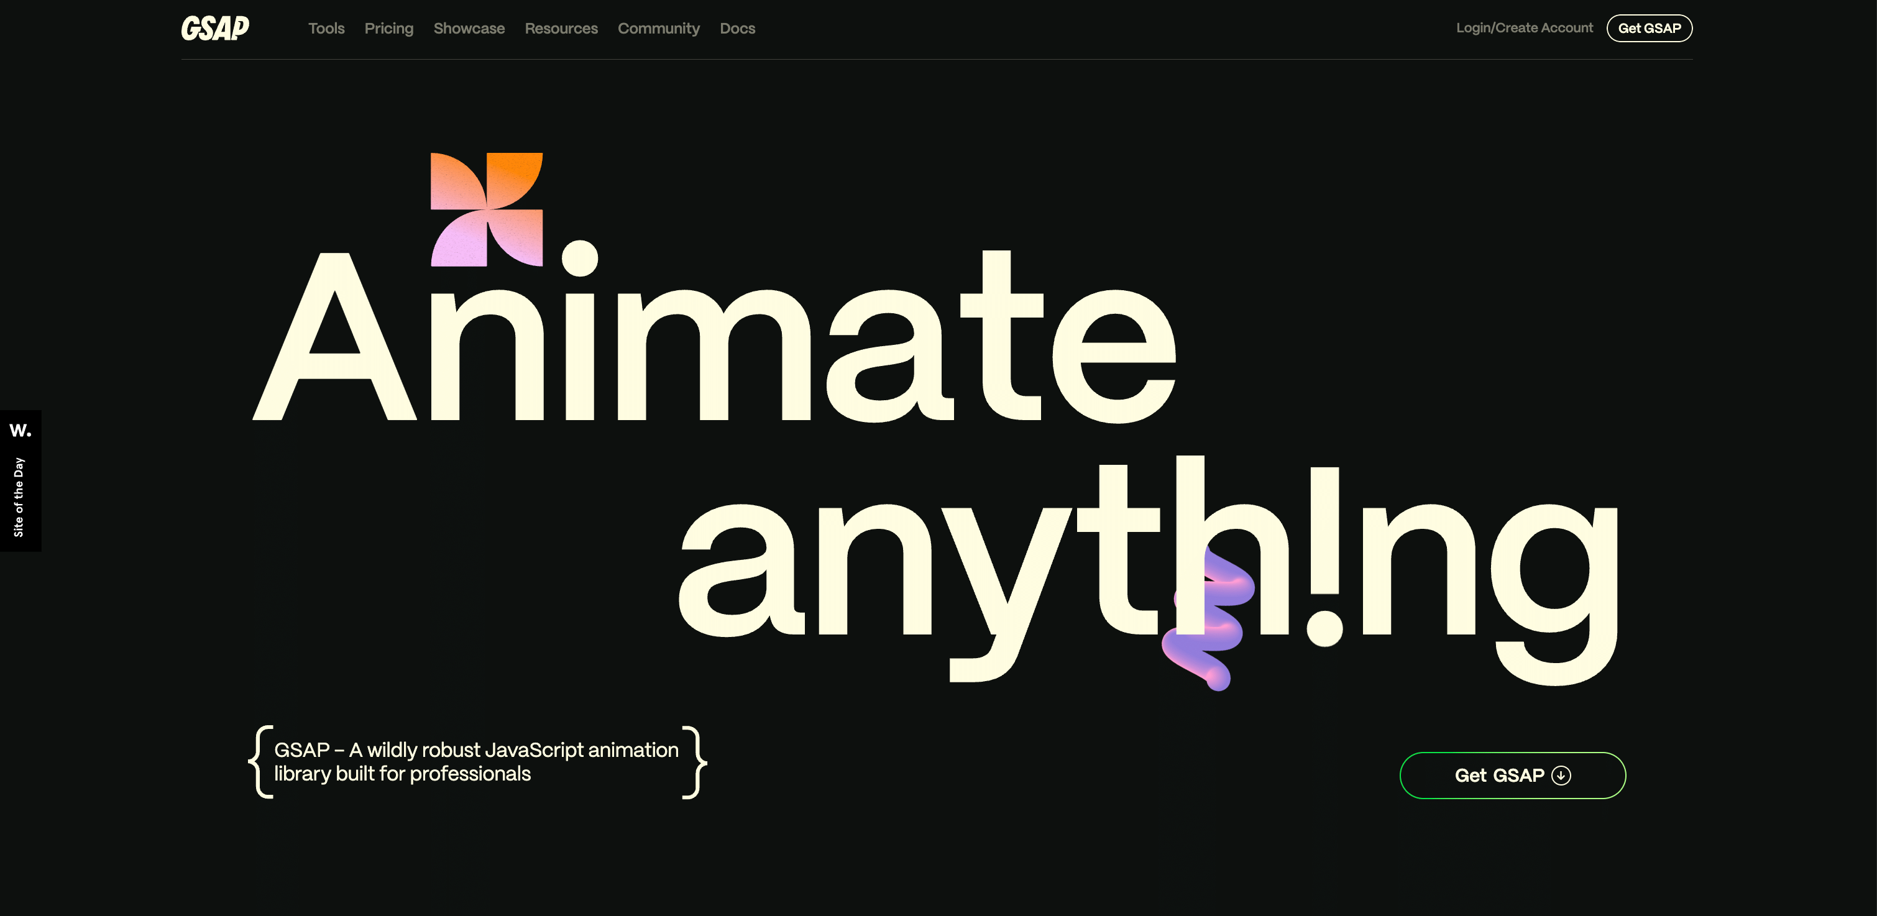
Task: Click the download arrow circle icon
Action: [1561, 776]
